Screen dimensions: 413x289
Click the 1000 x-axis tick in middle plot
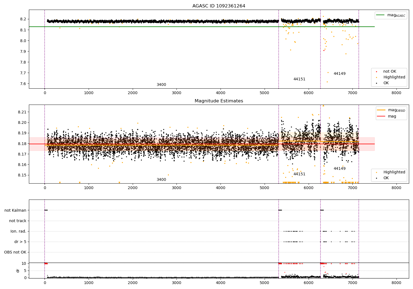point(89,188)
